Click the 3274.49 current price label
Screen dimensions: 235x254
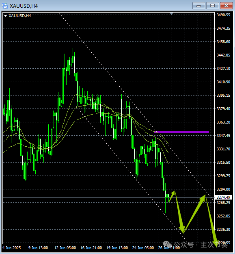223,197
